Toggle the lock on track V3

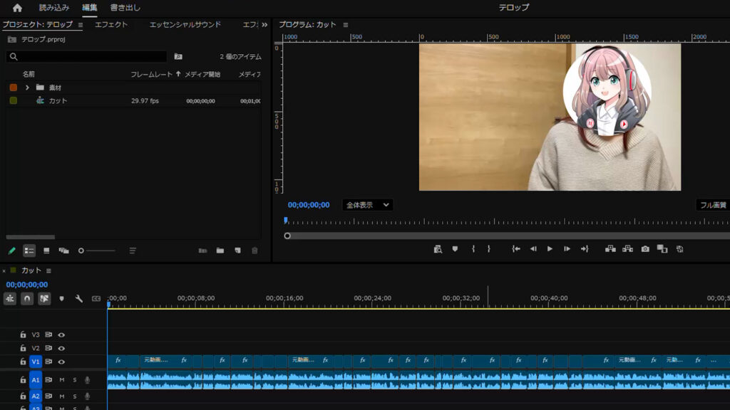(23, 335)
